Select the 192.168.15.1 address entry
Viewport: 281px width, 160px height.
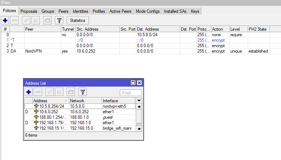[x=80, y=128]
